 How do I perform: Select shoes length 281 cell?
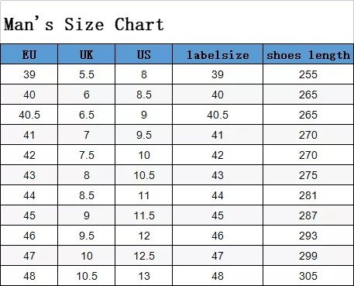point(308,195)
